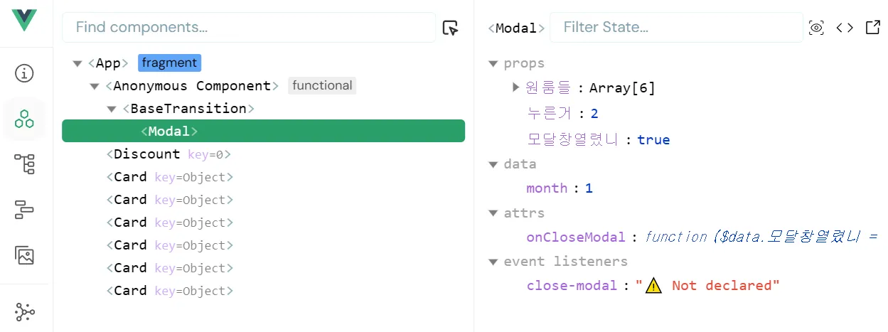
Task: Expand the 원룸들 Array[6] prop
Action: [x=516, y=88]
